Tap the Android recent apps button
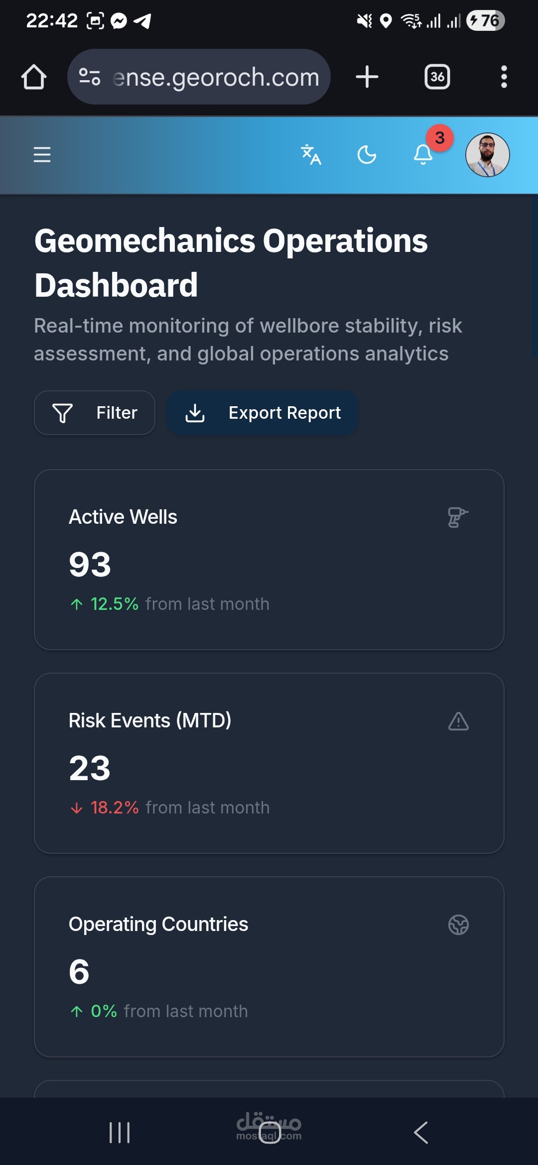This screenshot has height=1165, width=538. pos(120,1133)
